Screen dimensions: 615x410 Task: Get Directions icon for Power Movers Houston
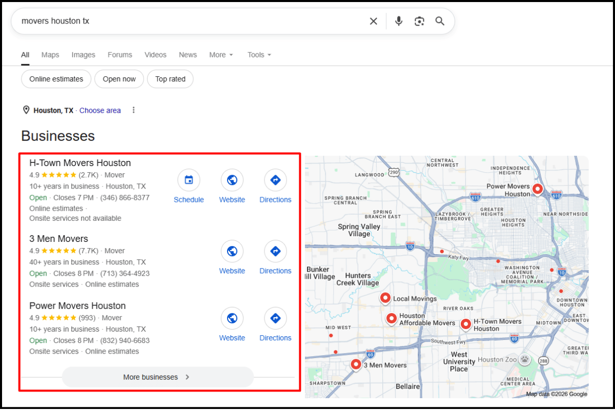275,318
